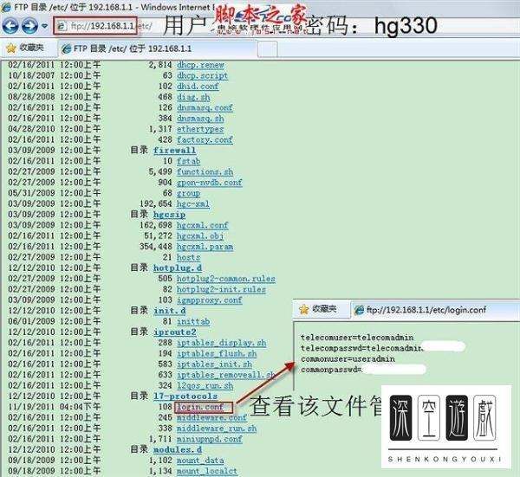
Task: Open the miniupnpd.conf file link
Action: click(x=210, y=439)
